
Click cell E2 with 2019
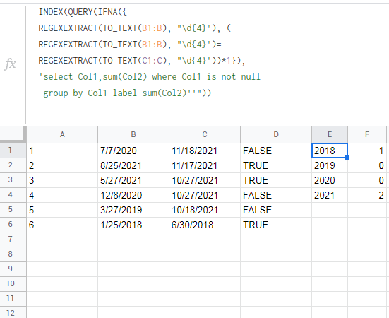click(330, 165)
